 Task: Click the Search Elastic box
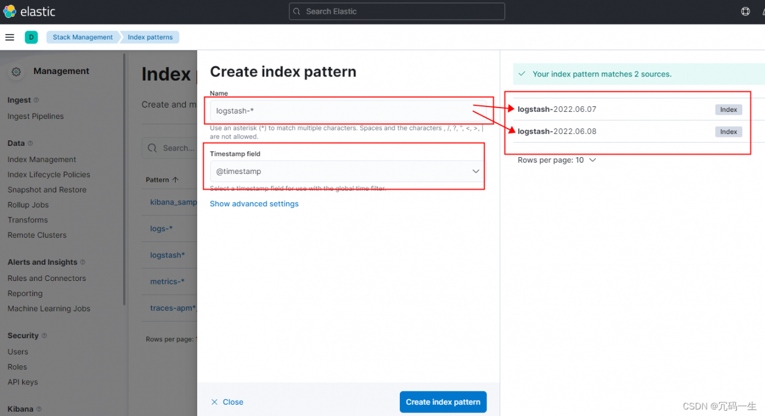tap(397, 11)
